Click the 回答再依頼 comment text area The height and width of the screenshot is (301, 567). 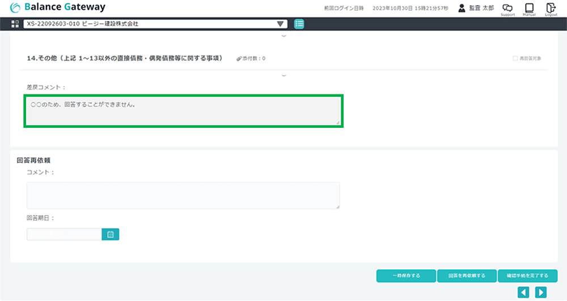183,196
